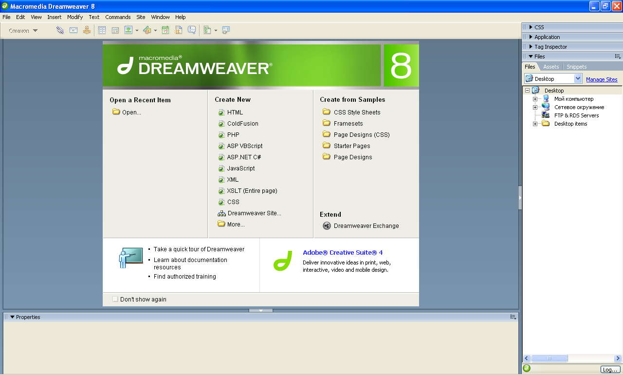Collapse the Files panel group
623x375 pixels.
click(531, 56)
